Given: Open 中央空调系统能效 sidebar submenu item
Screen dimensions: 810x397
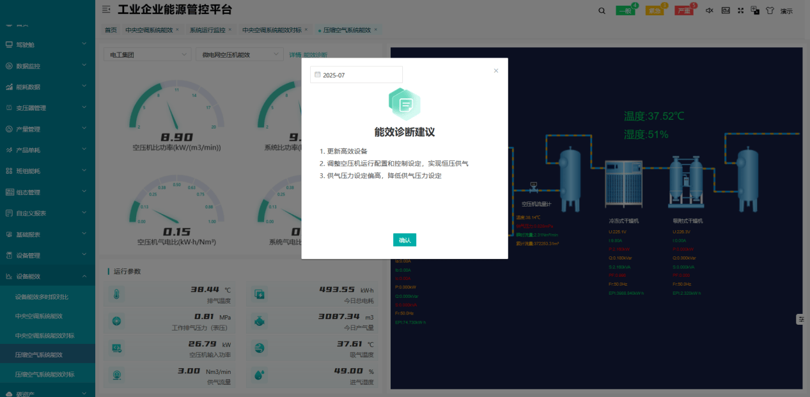Looking at the screenshot, I should coord(47,316).
